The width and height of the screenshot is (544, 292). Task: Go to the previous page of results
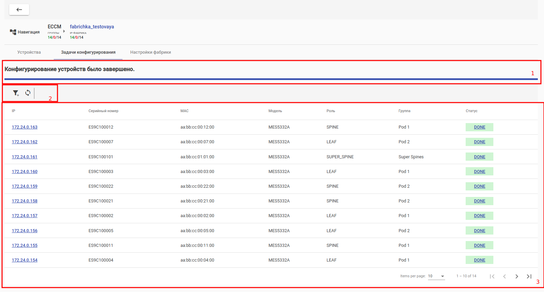pos(504,276)
